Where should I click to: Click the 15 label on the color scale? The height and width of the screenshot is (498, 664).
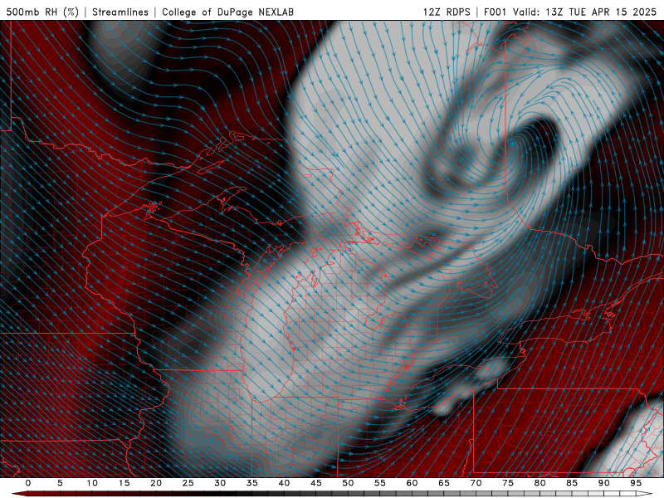click(124, 483)
